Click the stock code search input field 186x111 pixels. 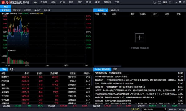coord(153,109)
